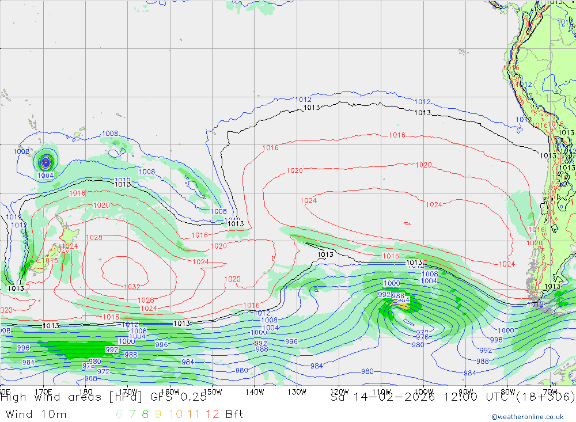
Task: Click the "High wind areas [hPa]" title text
Action: tap(71, 397)
